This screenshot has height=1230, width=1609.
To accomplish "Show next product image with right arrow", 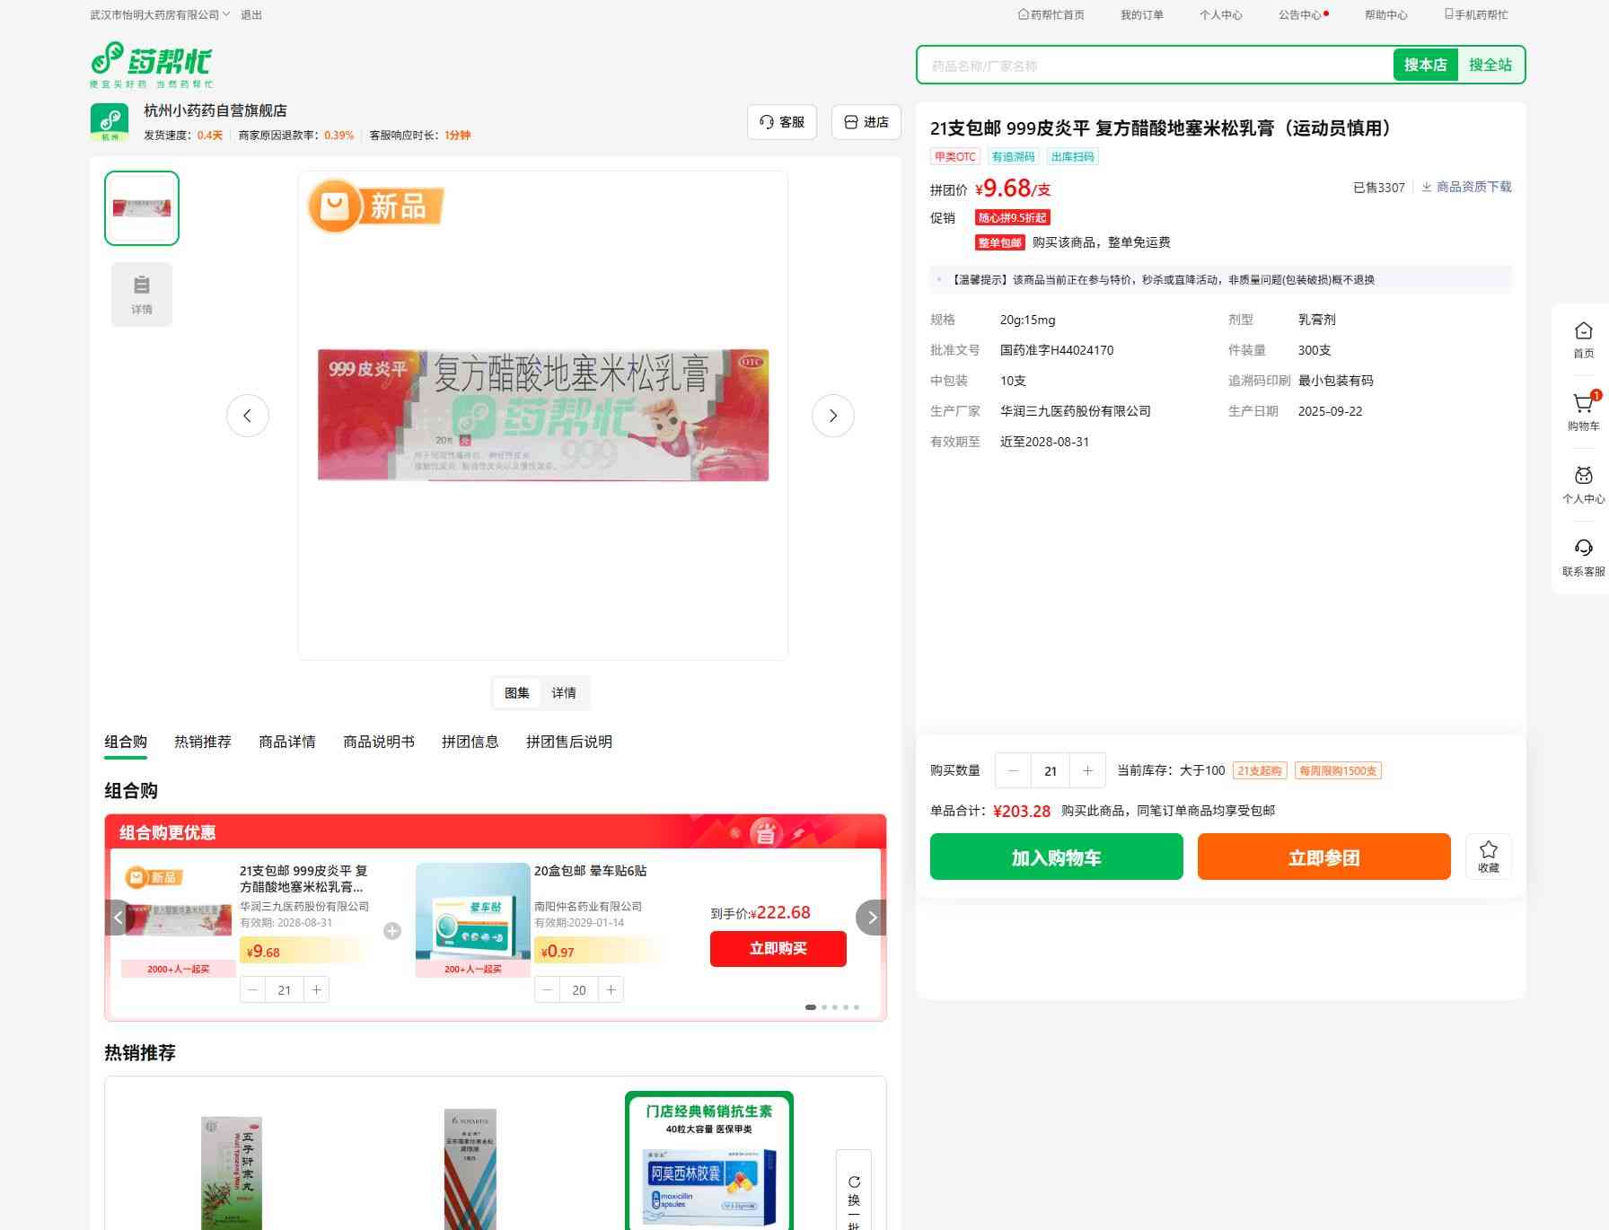I will [x=832, y=416].
